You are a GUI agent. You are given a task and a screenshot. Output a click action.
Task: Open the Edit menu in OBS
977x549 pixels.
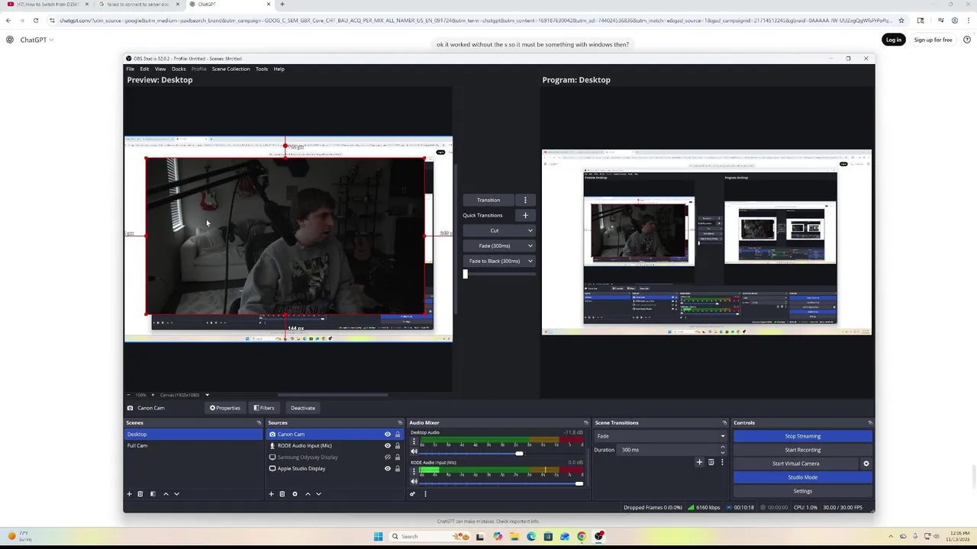pos(144,69)
